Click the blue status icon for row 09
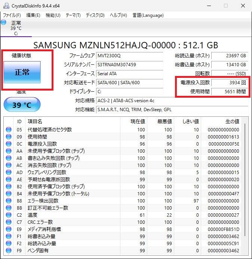Image resolution: width=252 pixels, height=259 pixels. coord(9,137)
